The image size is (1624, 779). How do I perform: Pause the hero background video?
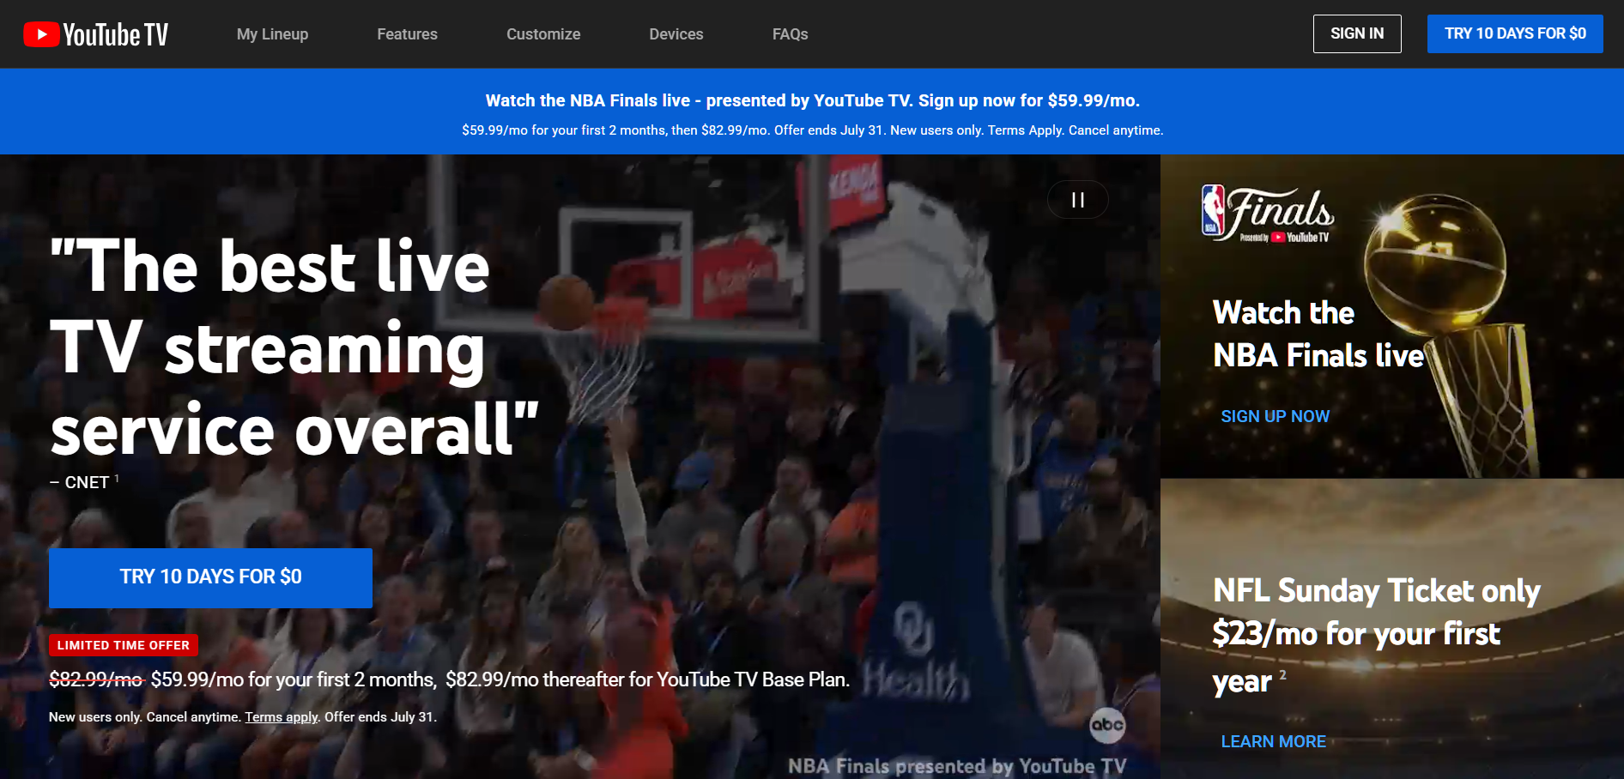tap(1078, 200)
